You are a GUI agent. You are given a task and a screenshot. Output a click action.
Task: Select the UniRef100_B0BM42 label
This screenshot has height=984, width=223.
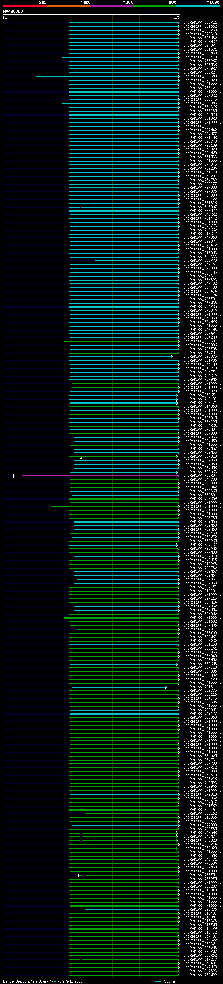click(200, 487)
